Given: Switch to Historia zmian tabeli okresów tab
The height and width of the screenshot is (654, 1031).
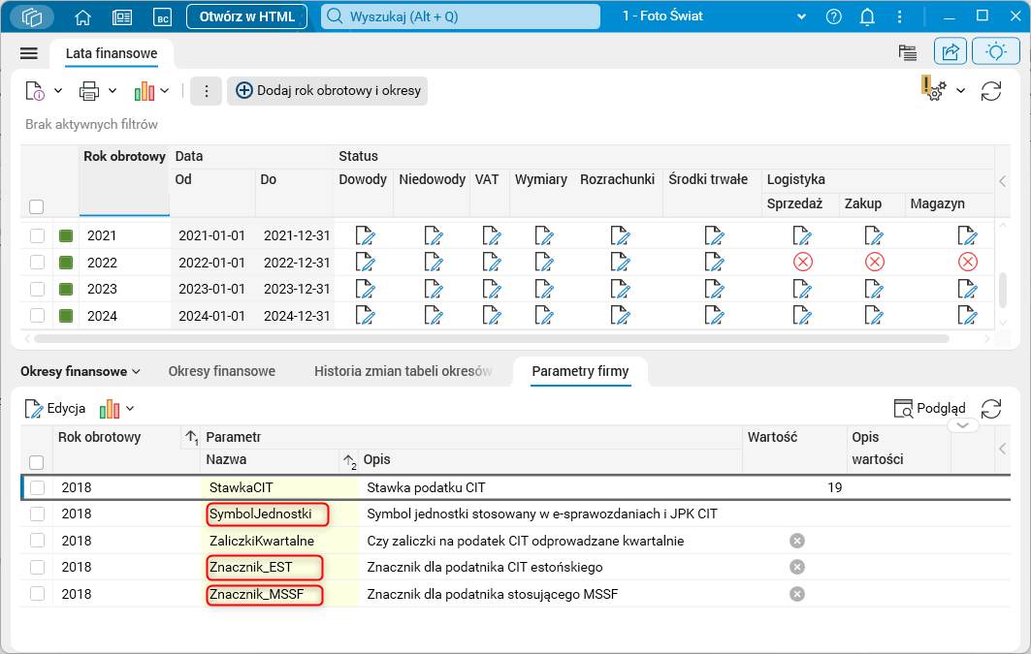Looking at the screenshot, I should pos(403,372).
